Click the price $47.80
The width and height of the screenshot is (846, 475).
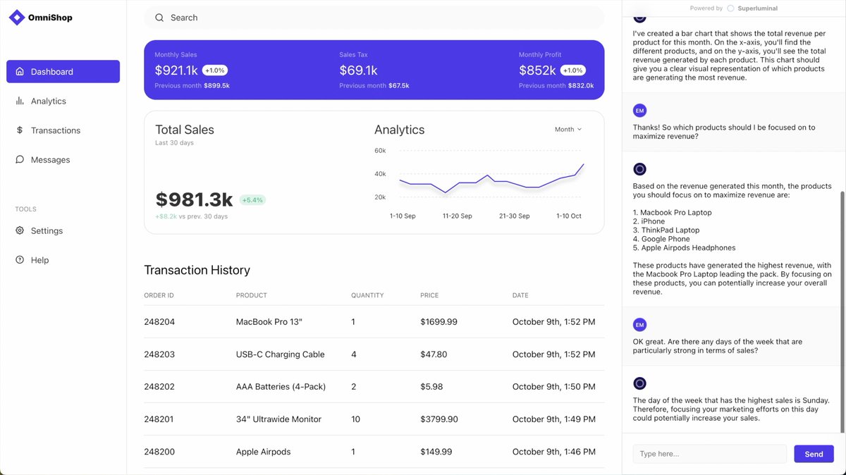pyautogui.click(x=434, y=354)
